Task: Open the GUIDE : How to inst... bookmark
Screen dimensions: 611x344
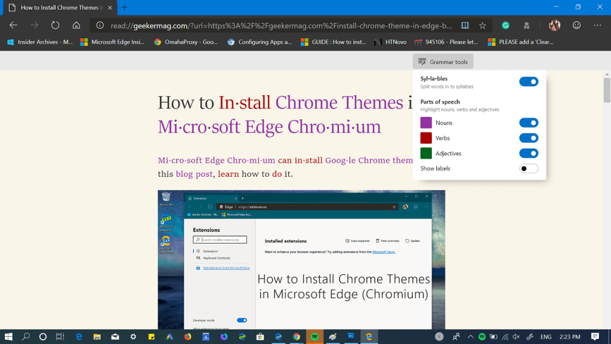Action: (x=333, y=42)
